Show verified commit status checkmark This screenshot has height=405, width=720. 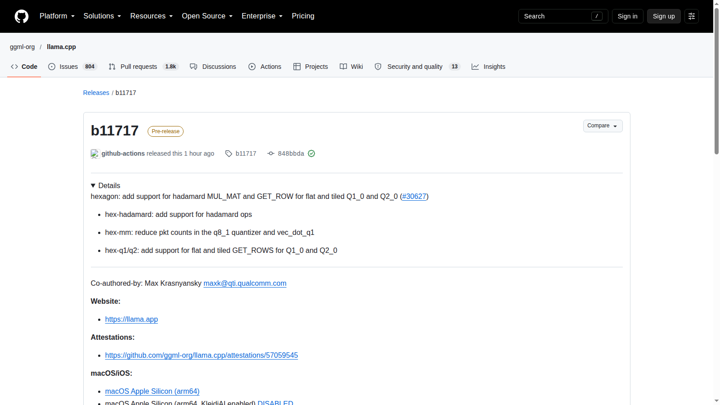pos(311,153)
